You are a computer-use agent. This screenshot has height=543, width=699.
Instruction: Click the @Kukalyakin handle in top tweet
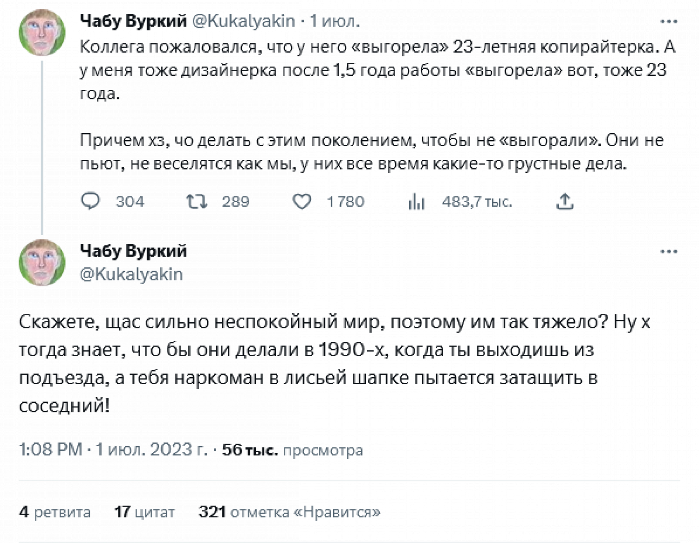(x=243, y=21)
